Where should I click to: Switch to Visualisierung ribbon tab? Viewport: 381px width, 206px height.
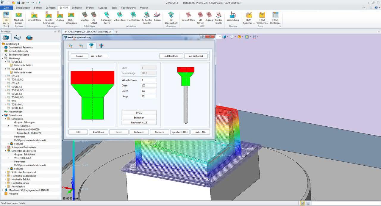128,8
